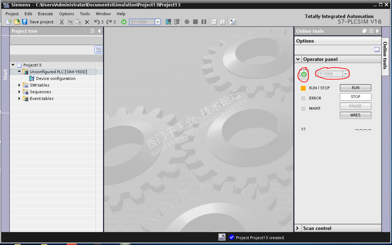
Task: Redo the last action in the toolbar
Action: [109, 22]
